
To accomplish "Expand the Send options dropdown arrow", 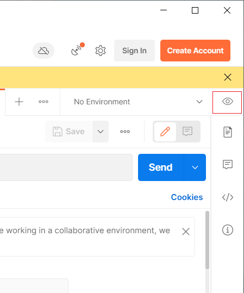I will point(195,167).
